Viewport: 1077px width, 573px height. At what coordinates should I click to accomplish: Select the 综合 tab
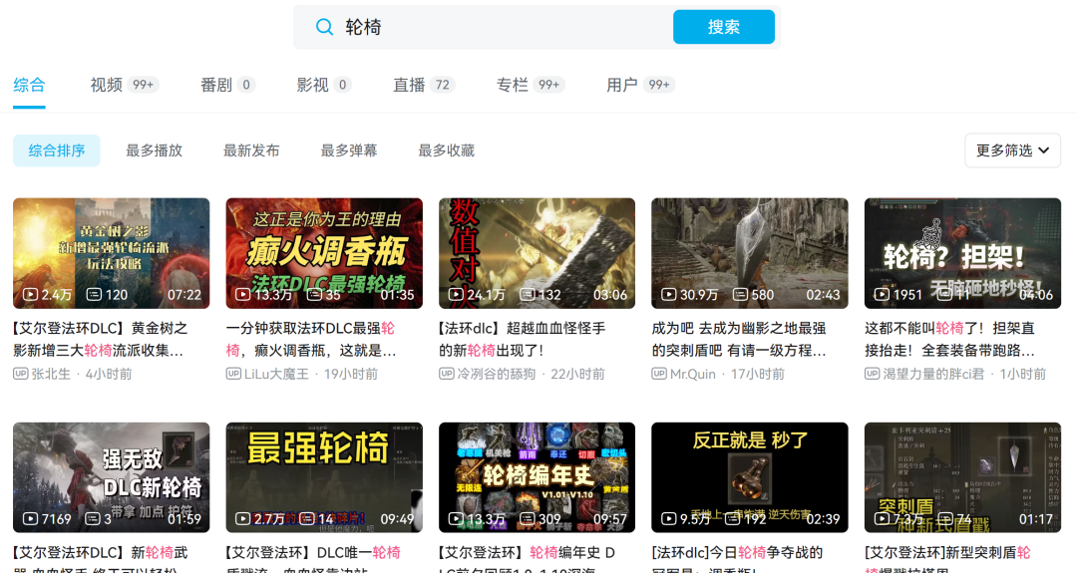(x=29, y=85)
